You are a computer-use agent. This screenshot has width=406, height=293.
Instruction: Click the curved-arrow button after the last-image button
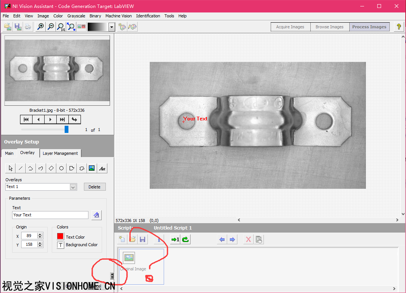coord(74,119)
